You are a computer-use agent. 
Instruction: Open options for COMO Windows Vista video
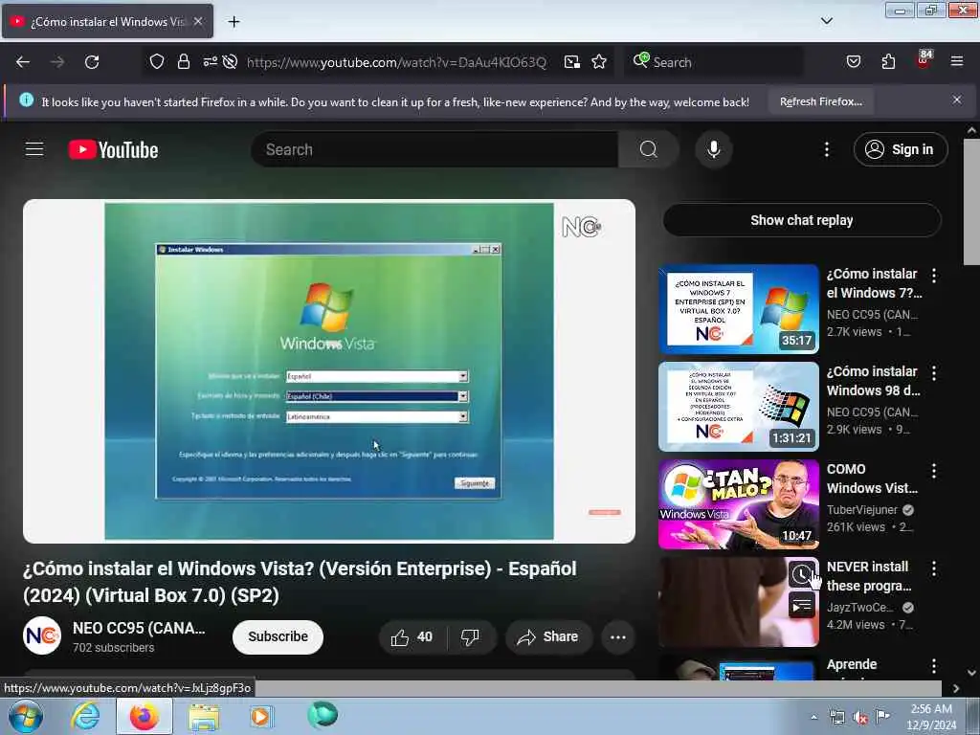[934, 471]
